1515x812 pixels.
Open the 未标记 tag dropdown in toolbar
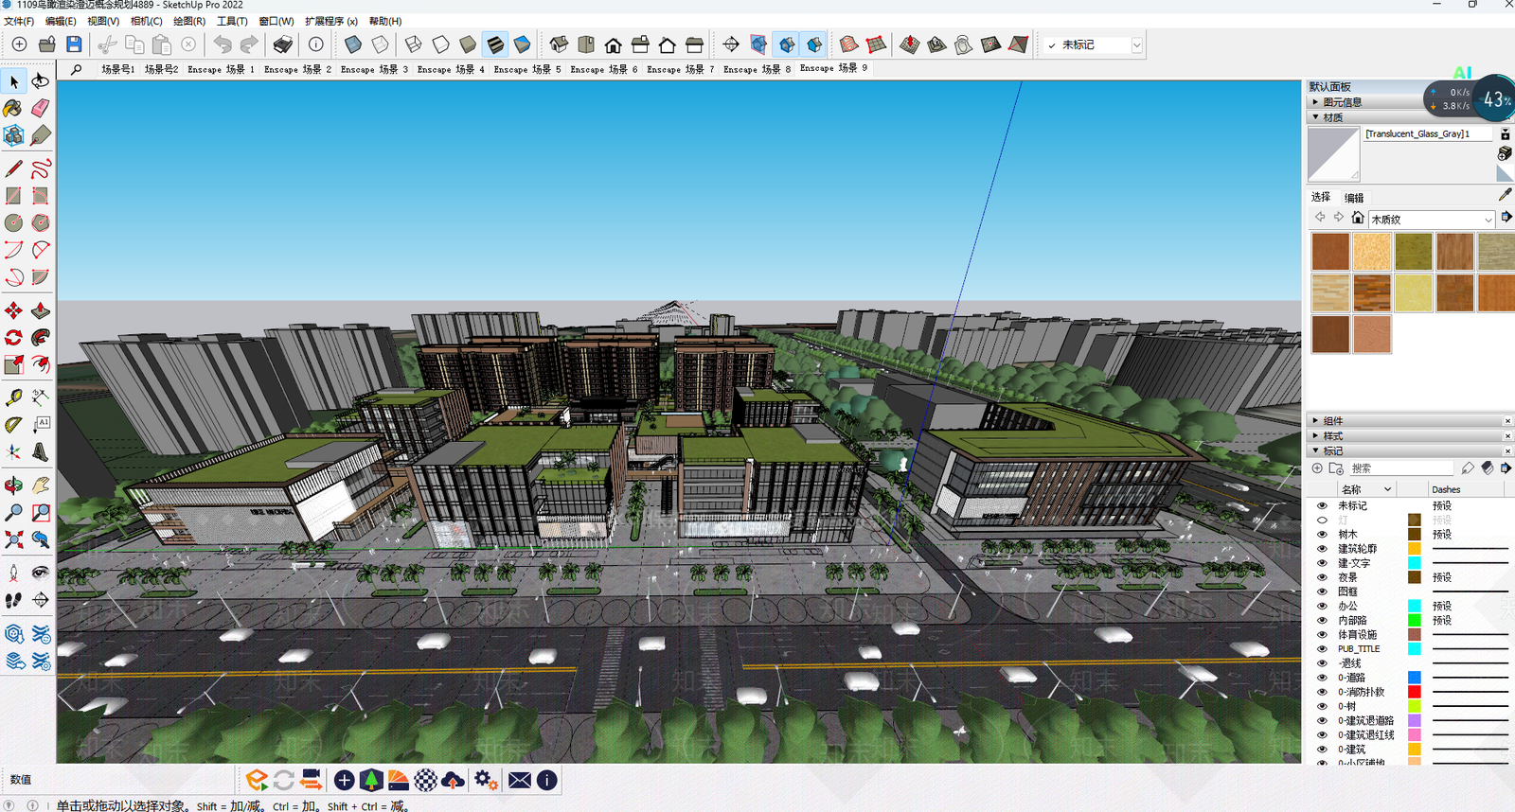[x=1137, y=44]
